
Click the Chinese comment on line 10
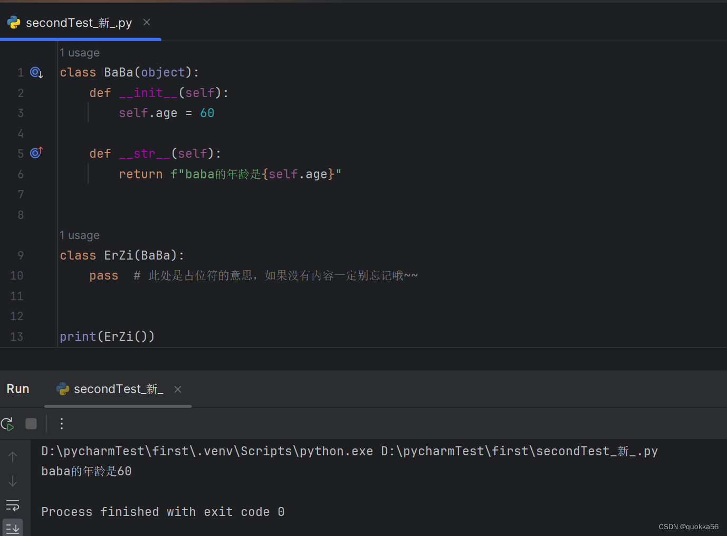point(276,275)
